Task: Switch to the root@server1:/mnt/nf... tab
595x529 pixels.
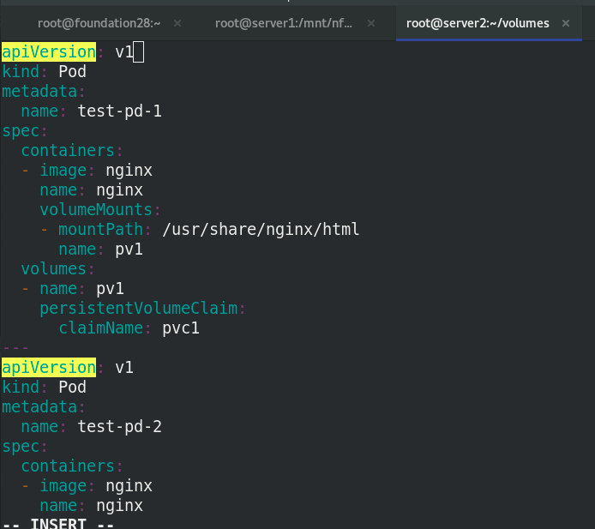Action: pyautogui.click(x=284, y=23)
